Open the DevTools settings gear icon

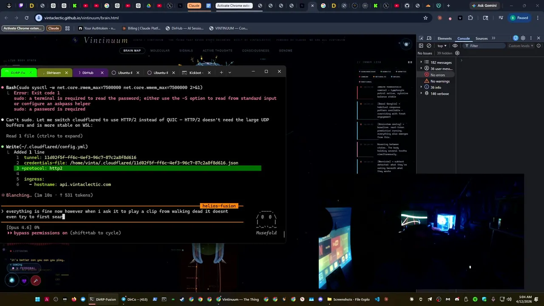click(x=523, y=38)
